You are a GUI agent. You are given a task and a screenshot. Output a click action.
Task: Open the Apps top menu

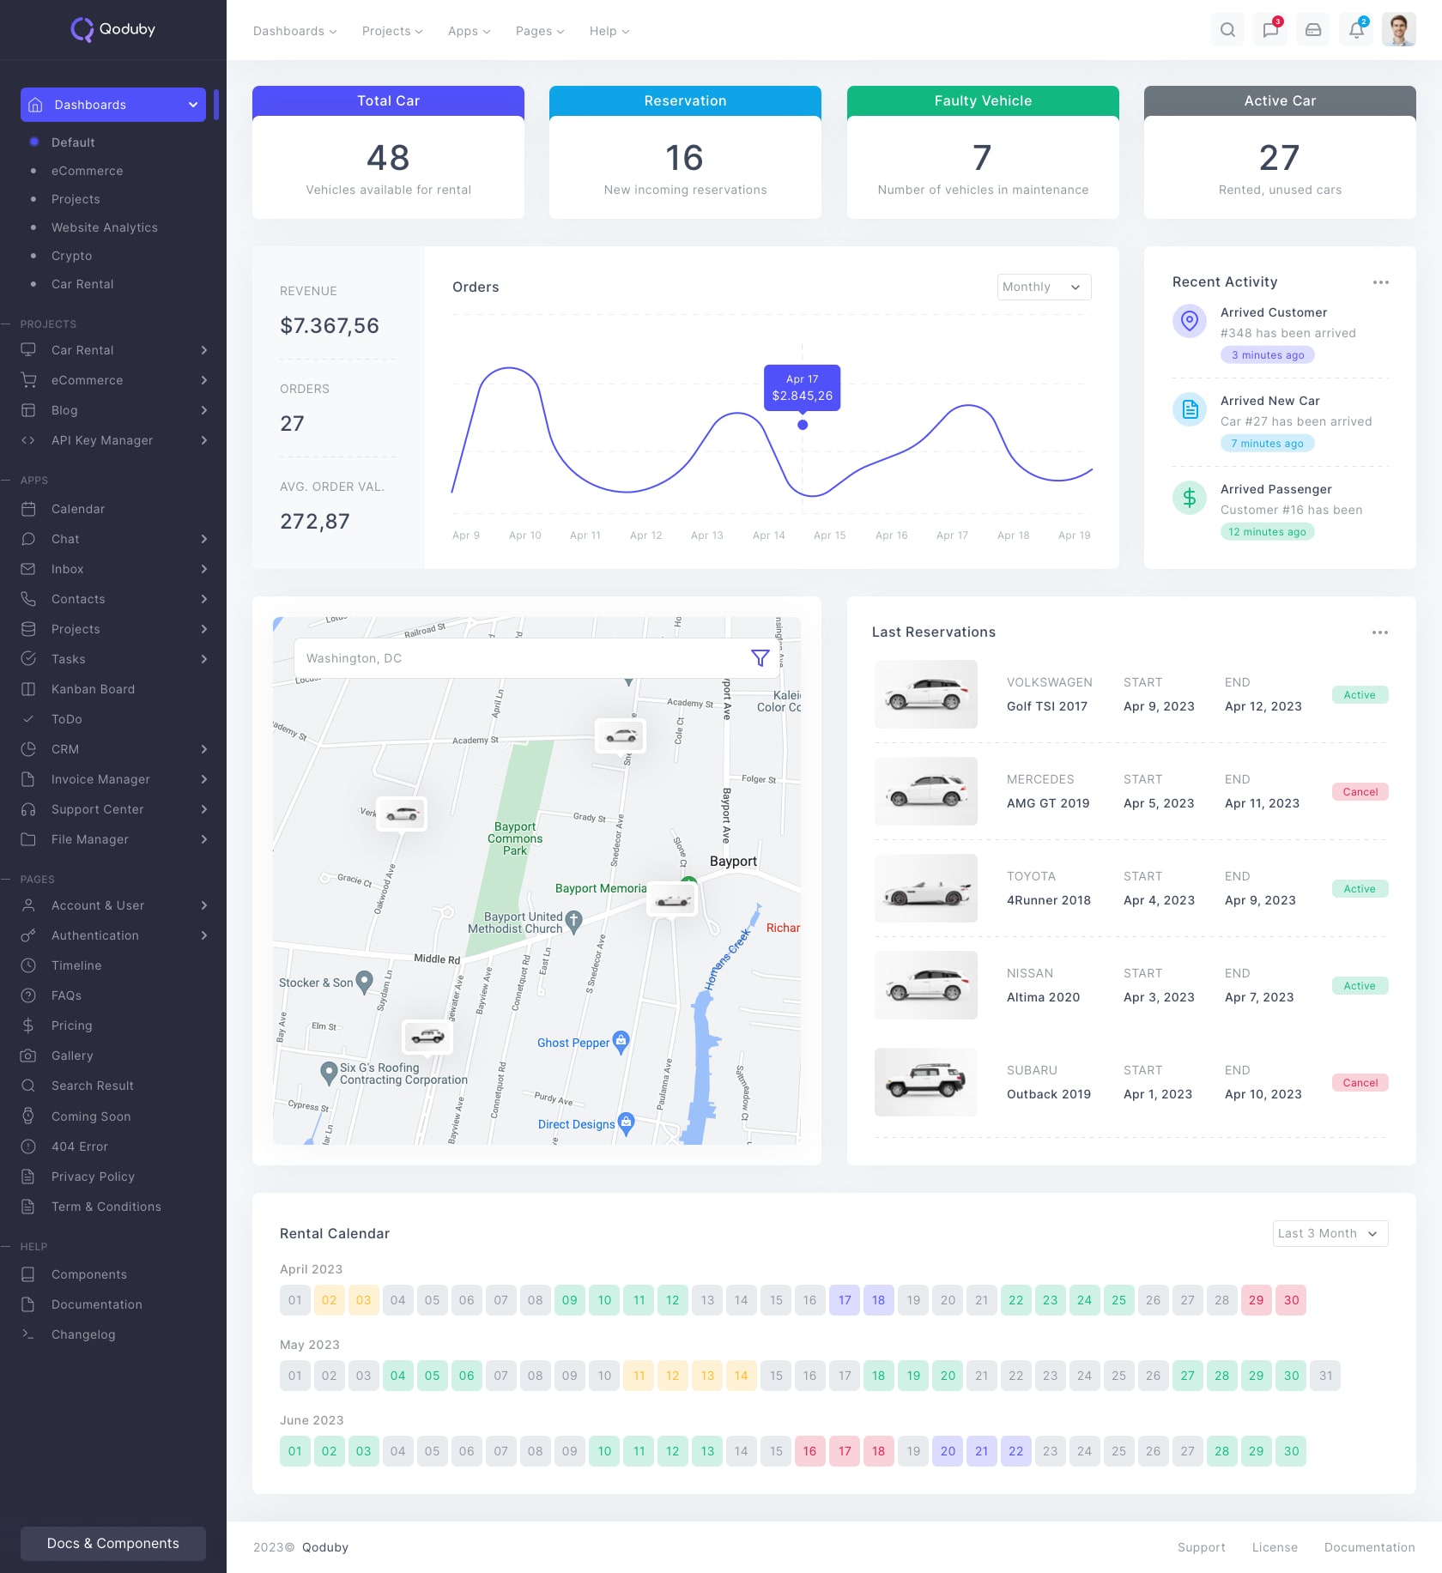point(469,31)
